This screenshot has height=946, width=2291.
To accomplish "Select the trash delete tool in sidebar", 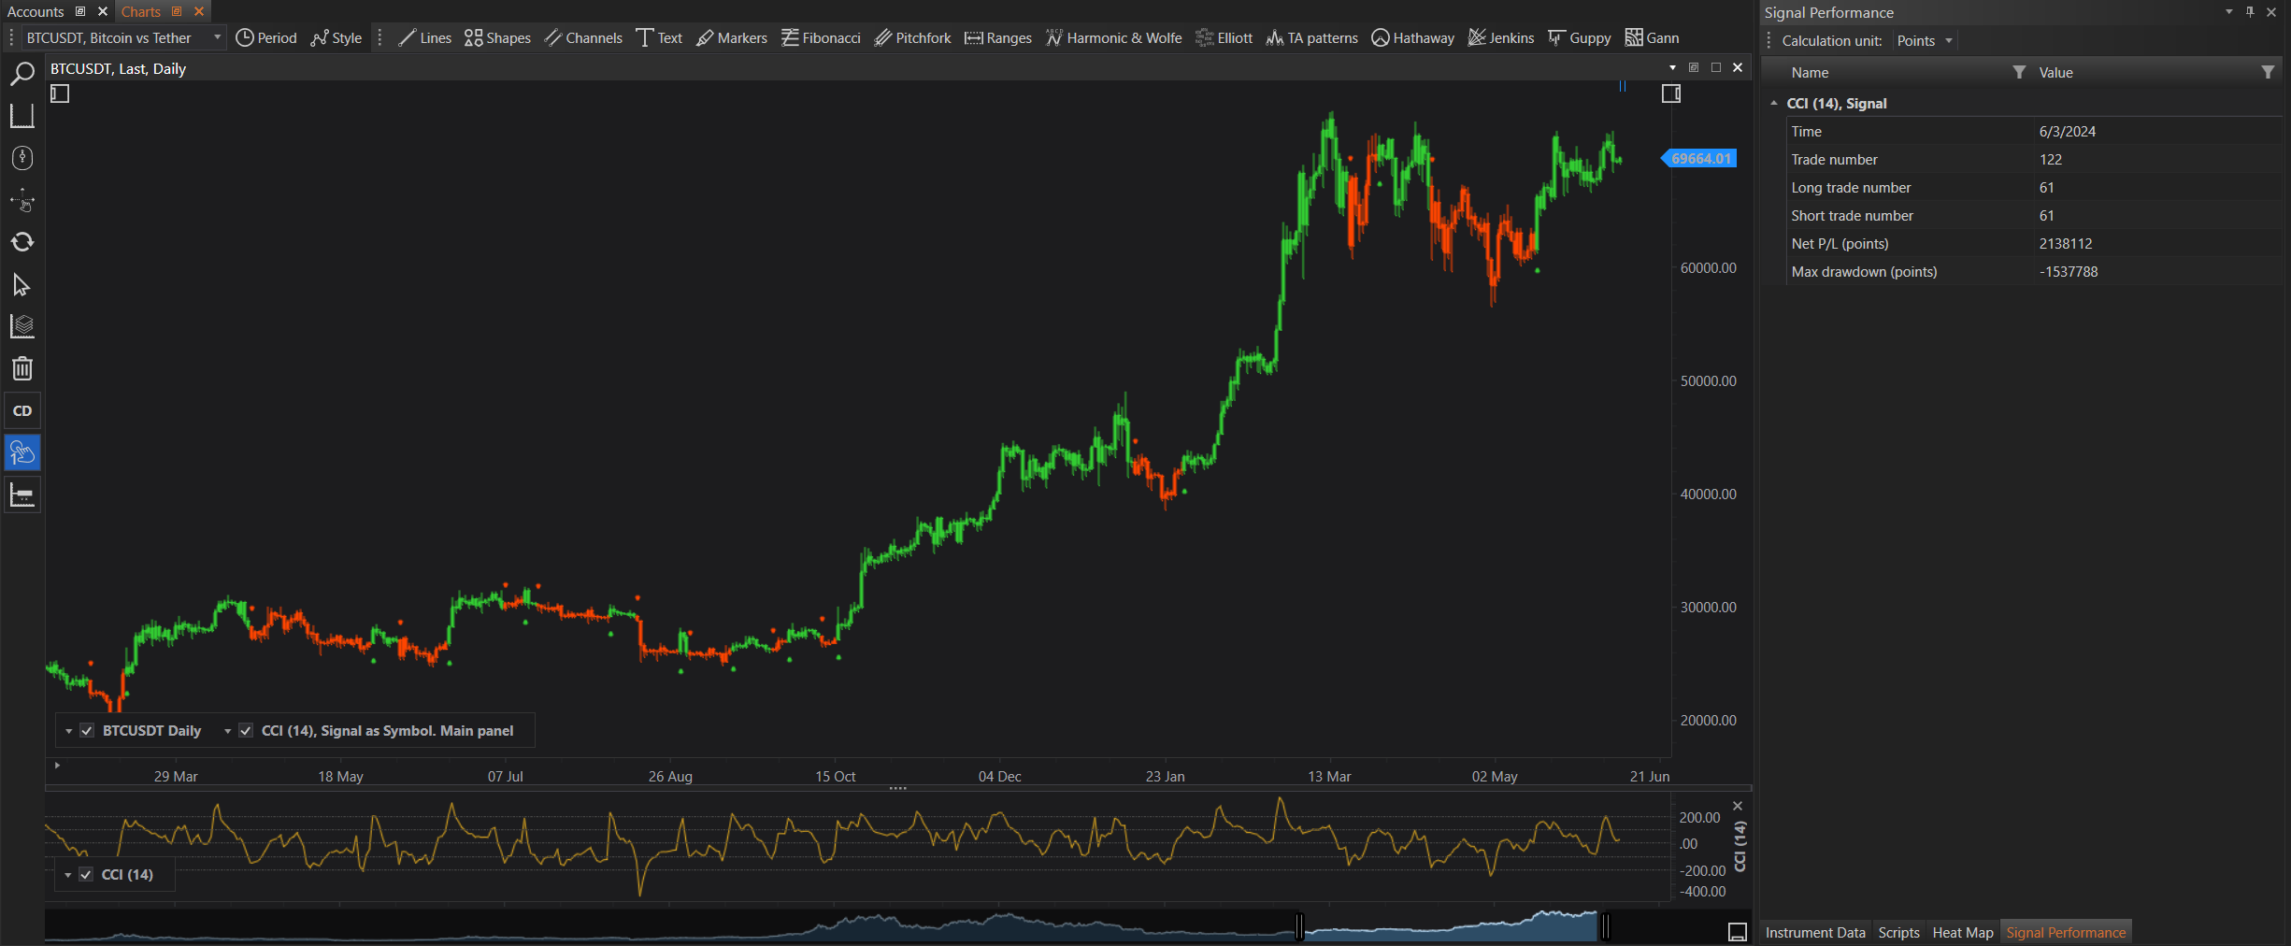I will (22, 368).
